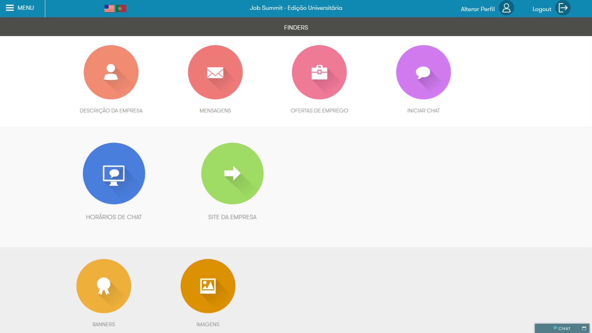The height and width of the screenshot is (333, 592).
Task: Click the Site da Empresa arrow icon
Action: click(232, 173)
